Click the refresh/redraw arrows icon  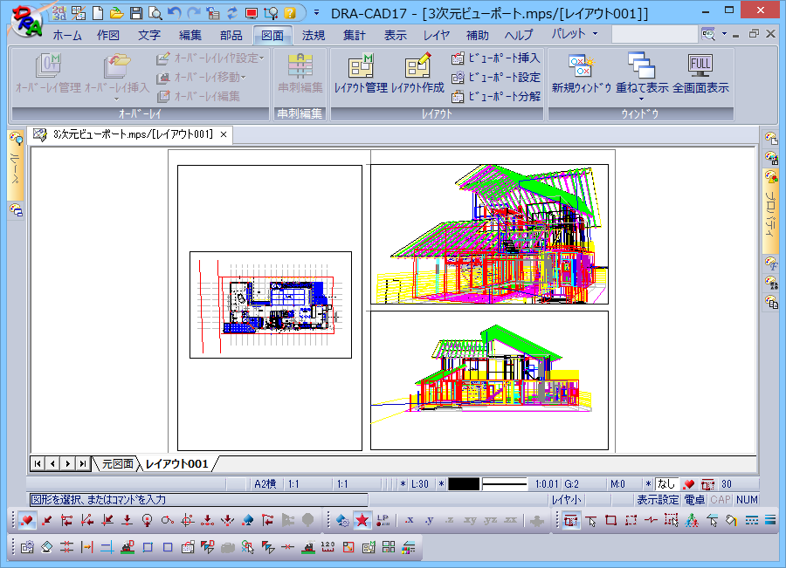tap(232, 13)
